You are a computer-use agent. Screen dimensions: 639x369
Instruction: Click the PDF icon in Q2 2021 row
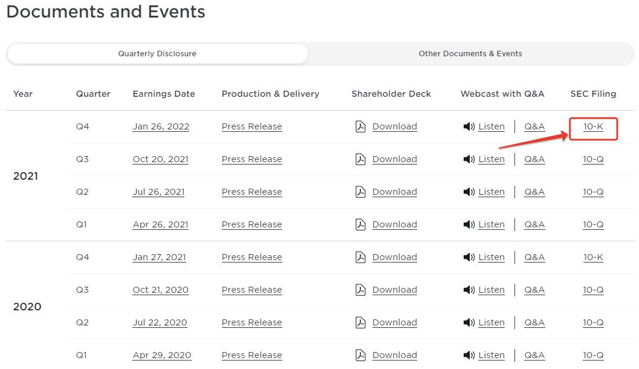click(x=360, y=192)
